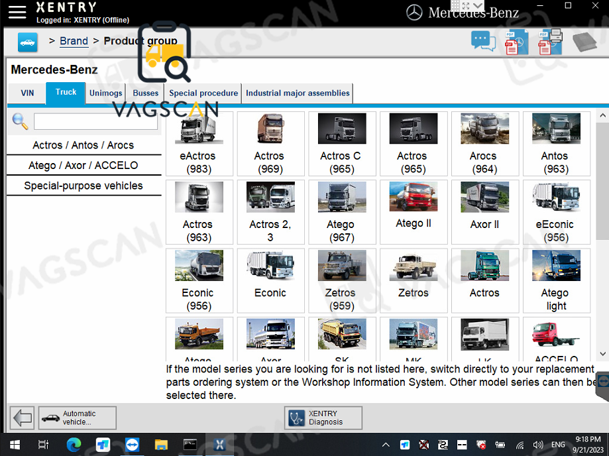Click the model search input field
The image size is (609, 456).
coord(95,121)
